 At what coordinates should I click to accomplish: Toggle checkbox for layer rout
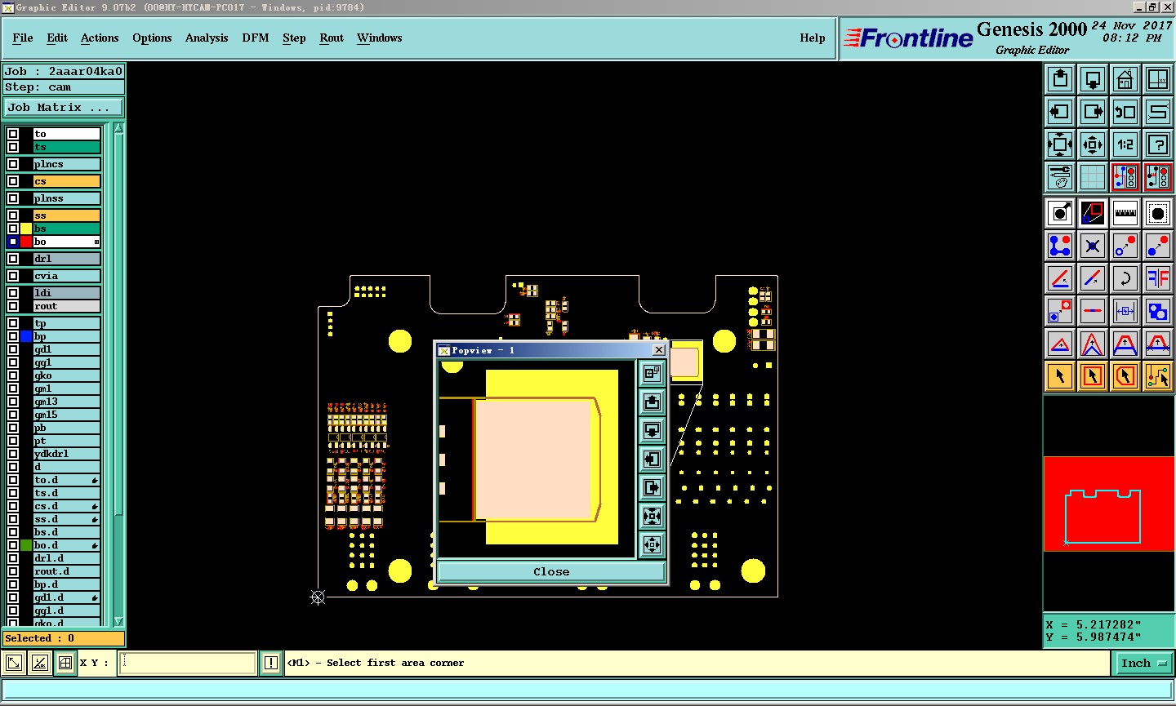click(13, 306)
